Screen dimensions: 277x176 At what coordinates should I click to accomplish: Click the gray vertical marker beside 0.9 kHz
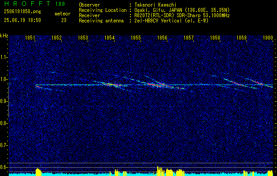[x=9, y=102]
